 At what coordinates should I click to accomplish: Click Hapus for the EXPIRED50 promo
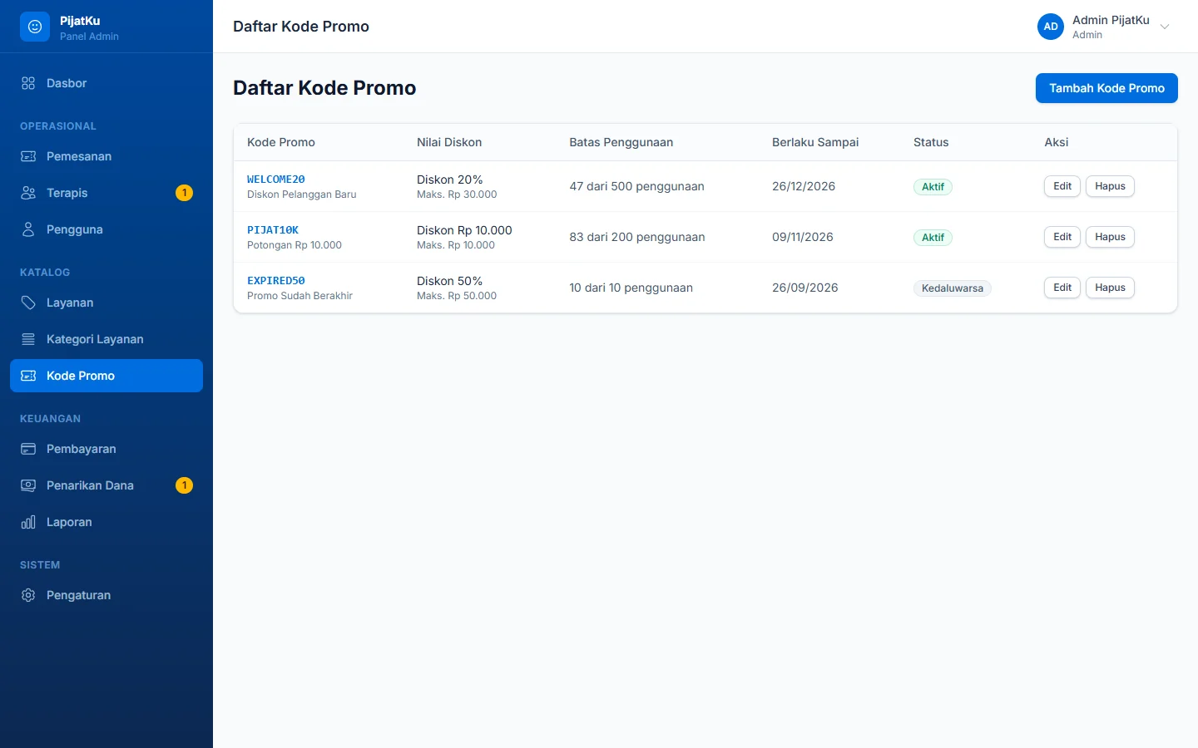pos(1110,288)
